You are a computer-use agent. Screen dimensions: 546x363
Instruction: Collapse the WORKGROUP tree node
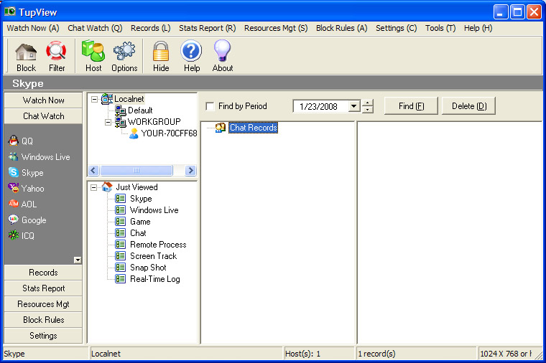coord(108,122)
